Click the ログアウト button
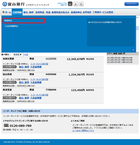 click(131, 4)
